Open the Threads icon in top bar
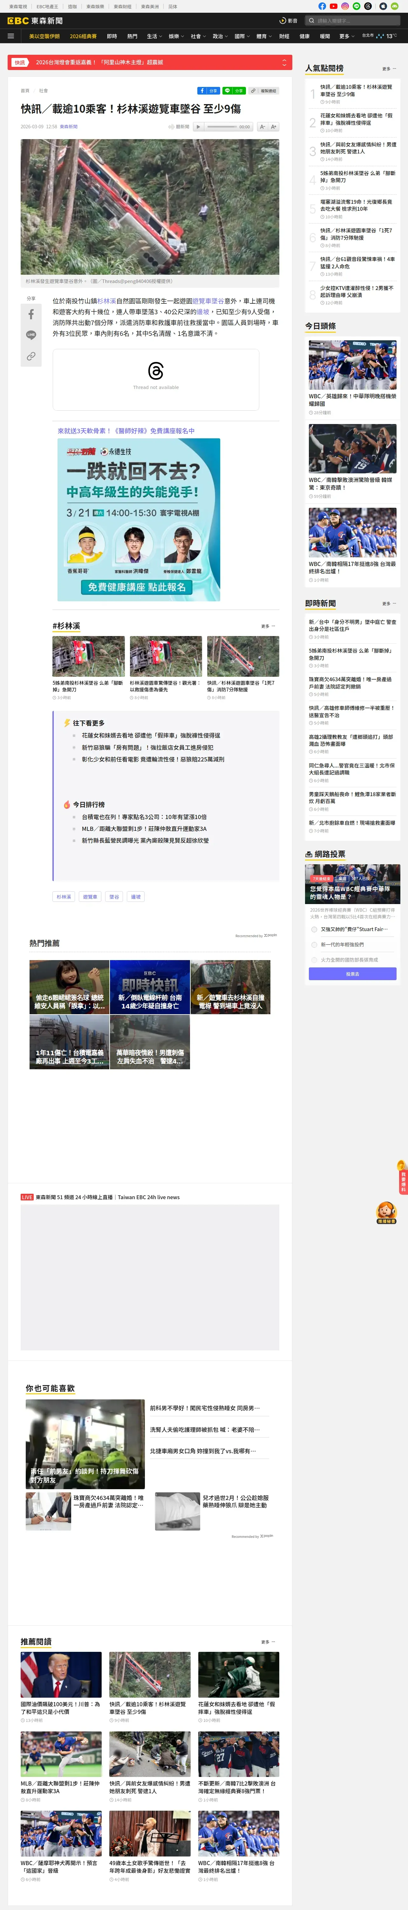408x1910 pixels. 368,6
